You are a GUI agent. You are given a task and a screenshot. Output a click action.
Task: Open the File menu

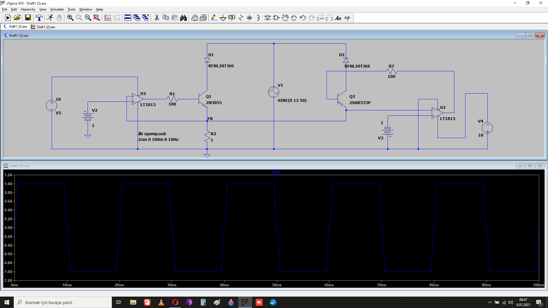pyautogui.click(x=5, y=9)
